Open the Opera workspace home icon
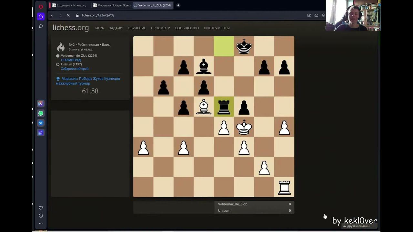The image size is (413, 232). (x=41, y=16)
